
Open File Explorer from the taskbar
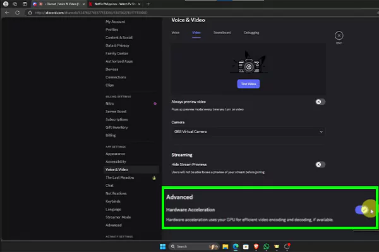click(x=226, y=246)
